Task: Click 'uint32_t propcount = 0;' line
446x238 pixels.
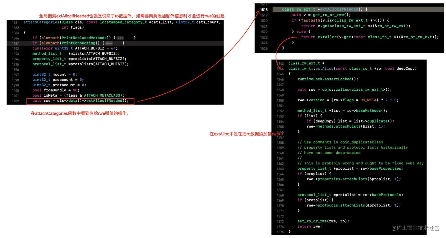Action: (x=58, y=80)
